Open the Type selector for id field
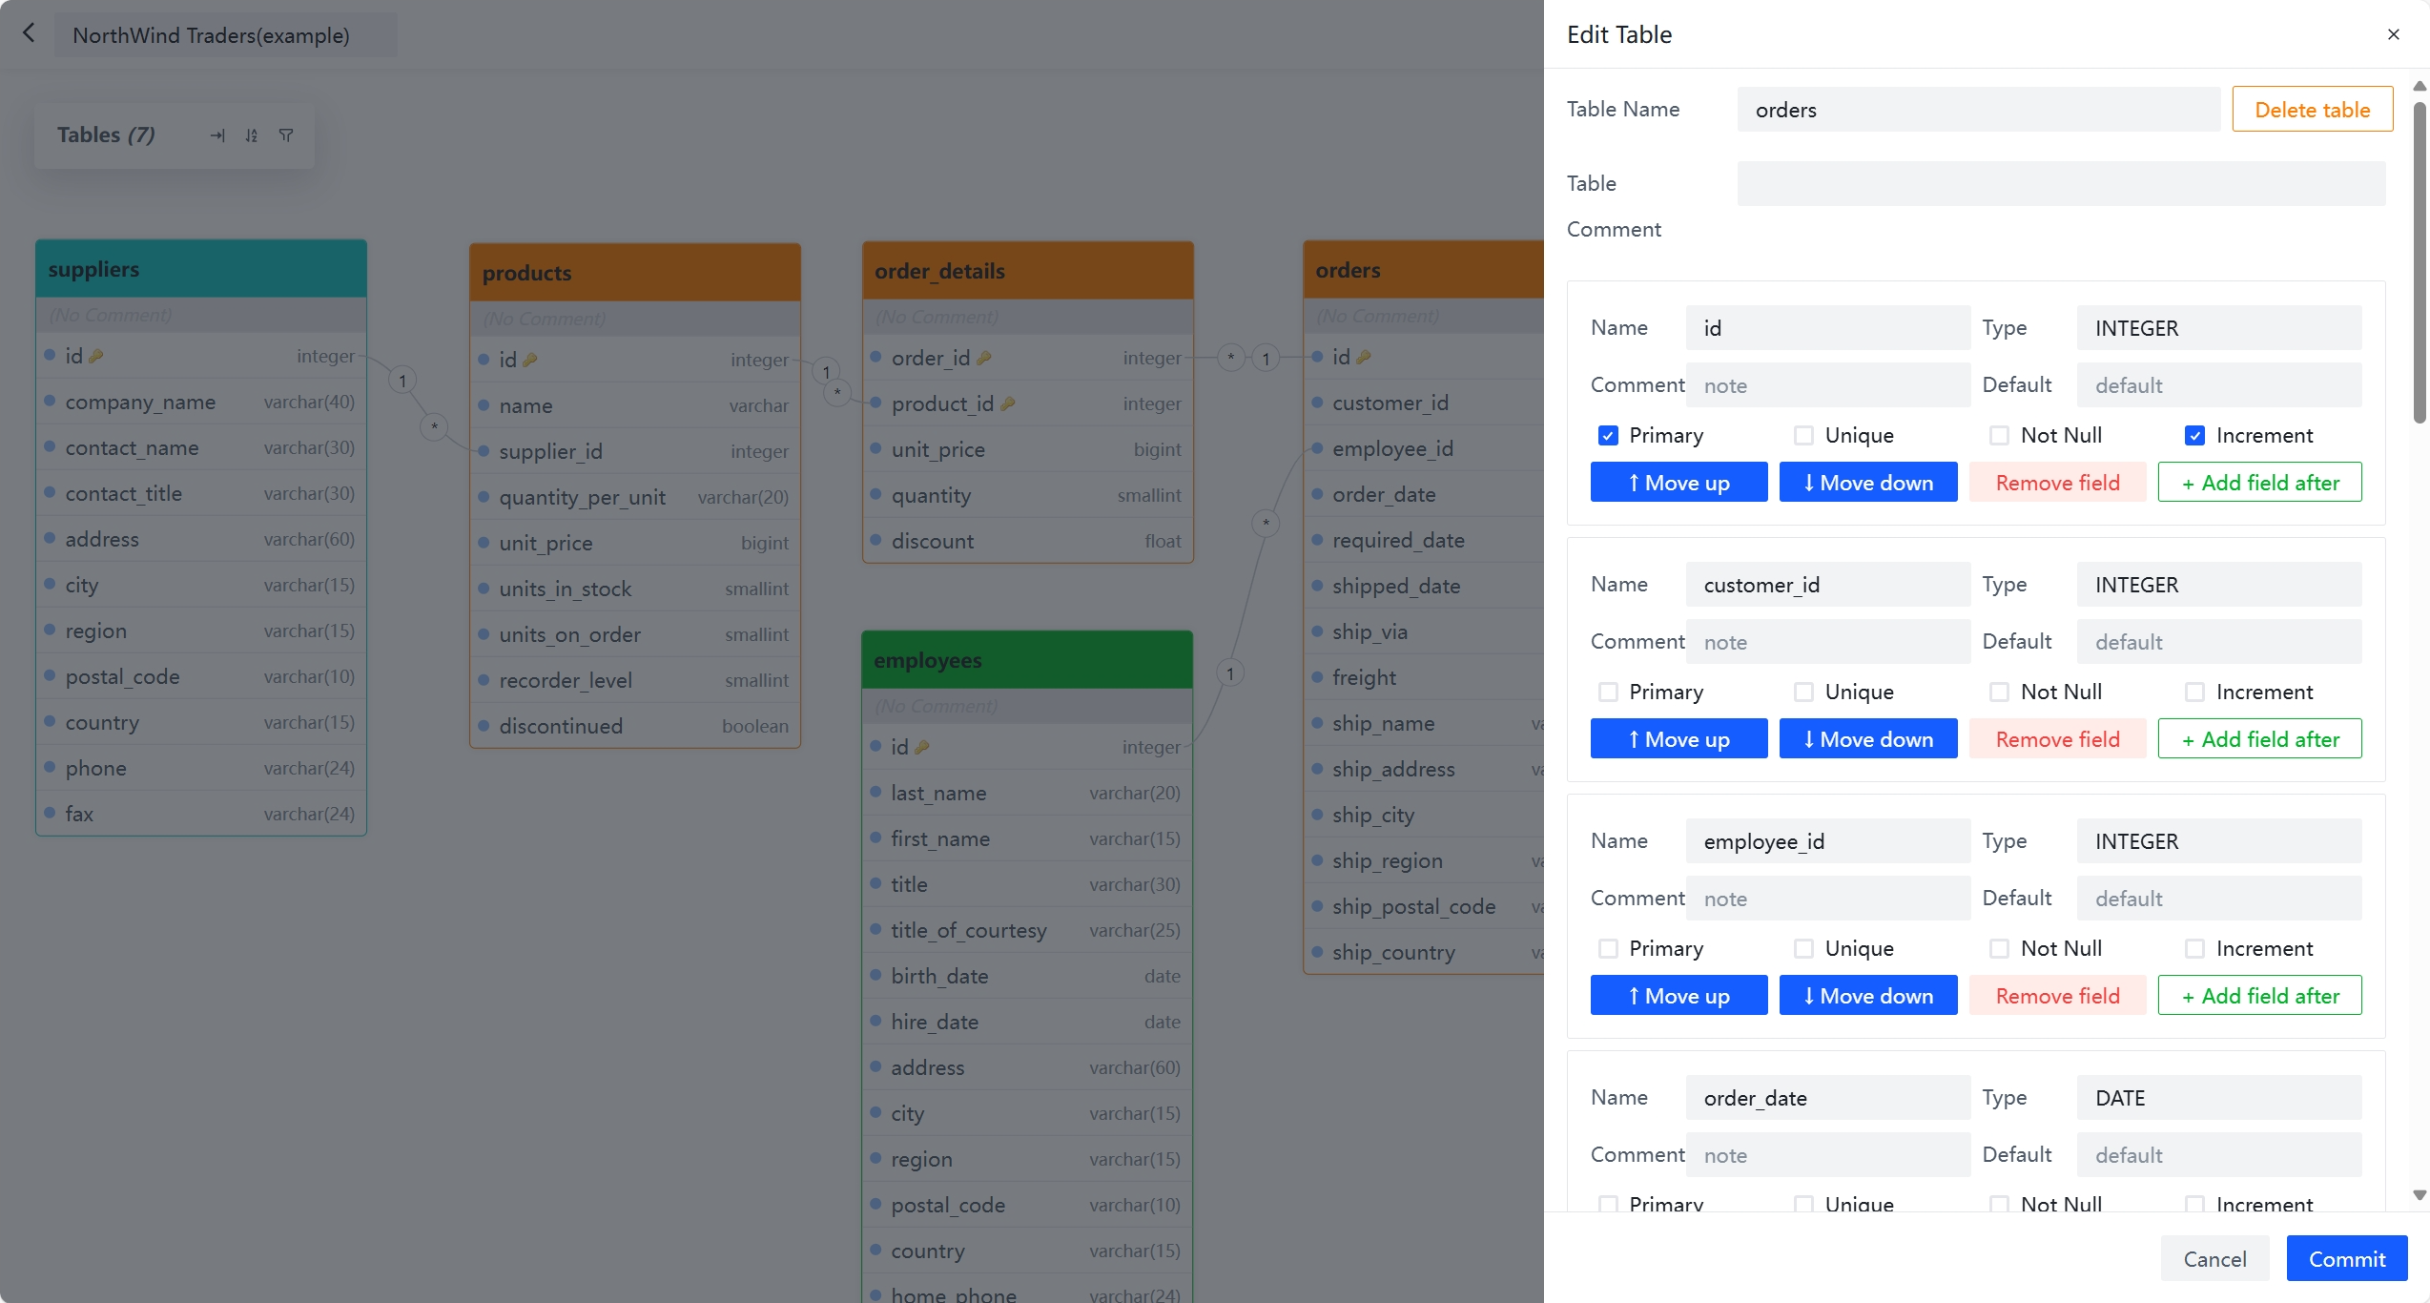 [x=2219, y=328]
